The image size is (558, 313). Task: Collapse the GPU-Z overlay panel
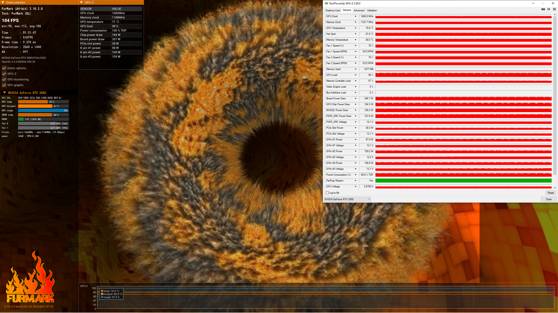coord(81,2)
